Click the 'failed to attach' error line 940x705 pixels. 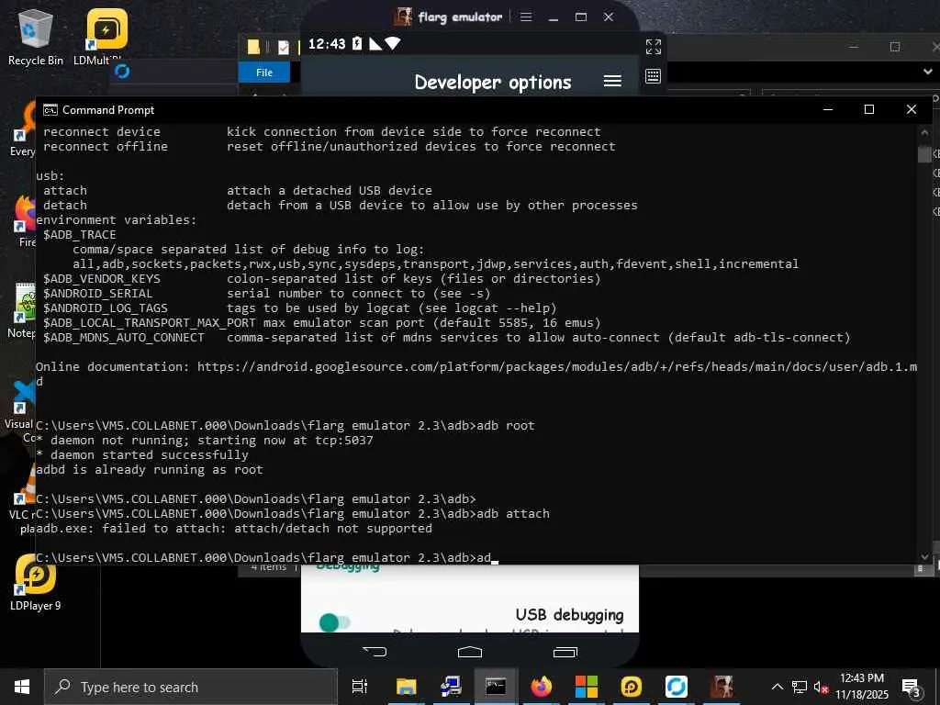234,528
